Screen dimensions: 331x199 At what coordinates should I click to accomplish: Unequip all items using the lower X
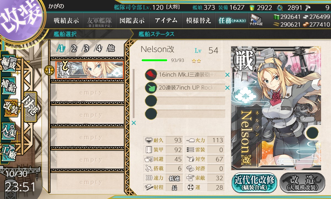click(x=134, y=123)
